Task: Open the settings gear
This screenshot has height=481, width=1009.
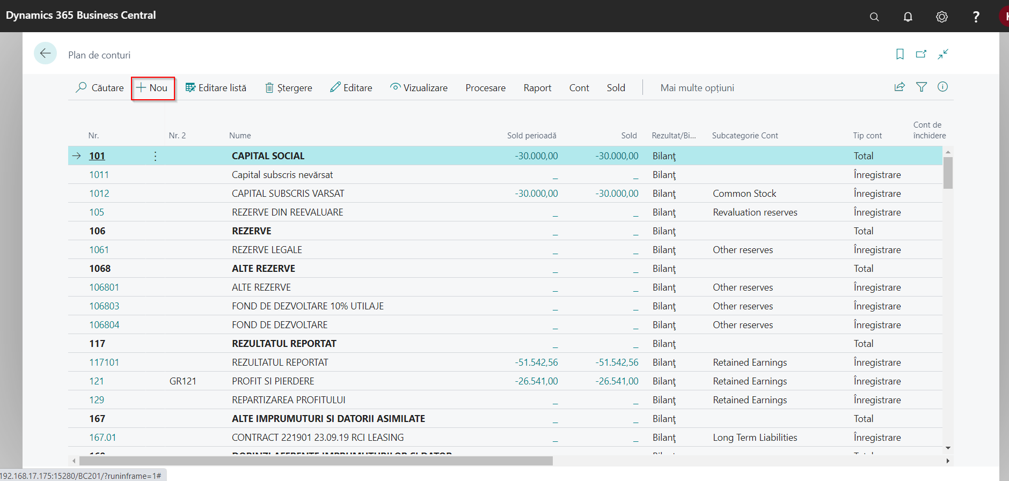Action: (941, 17)
